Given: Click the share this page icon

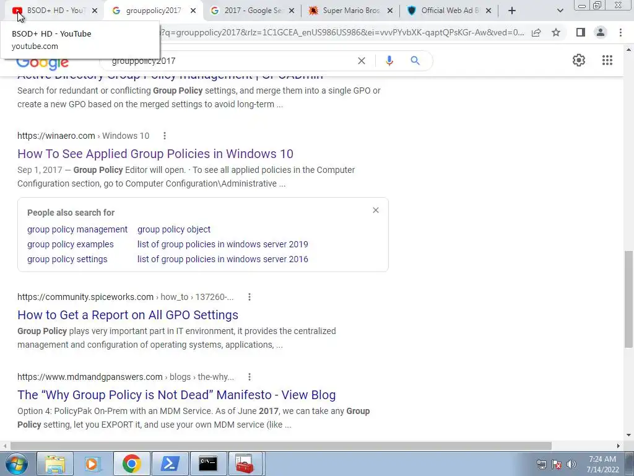Looking at the screenshot, I should pos(536,33).
